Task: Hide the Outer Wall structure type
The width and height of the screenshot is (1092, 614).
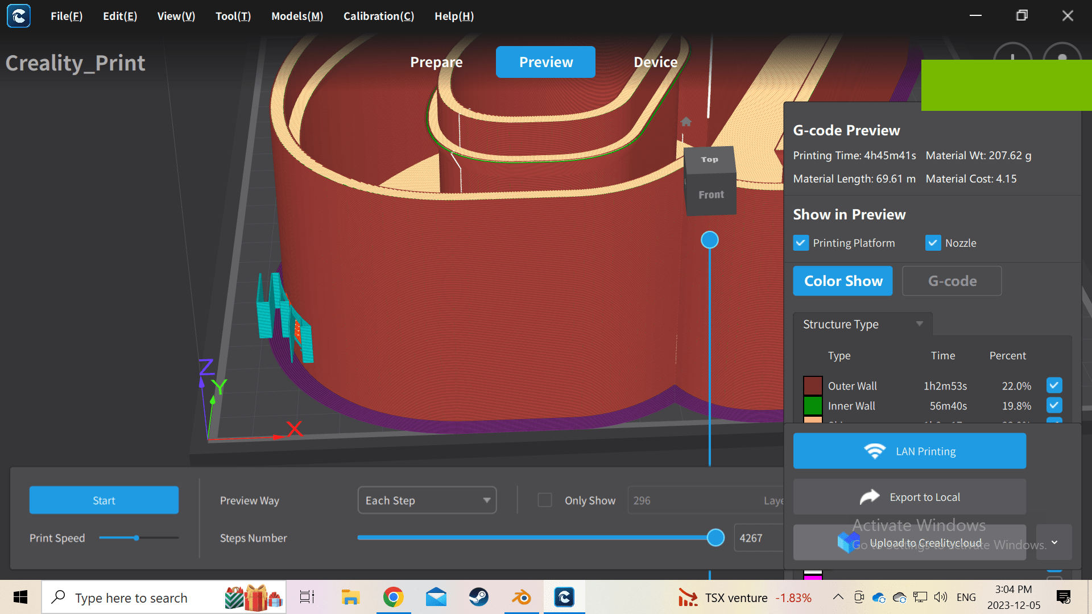Action: point(1053,385)
